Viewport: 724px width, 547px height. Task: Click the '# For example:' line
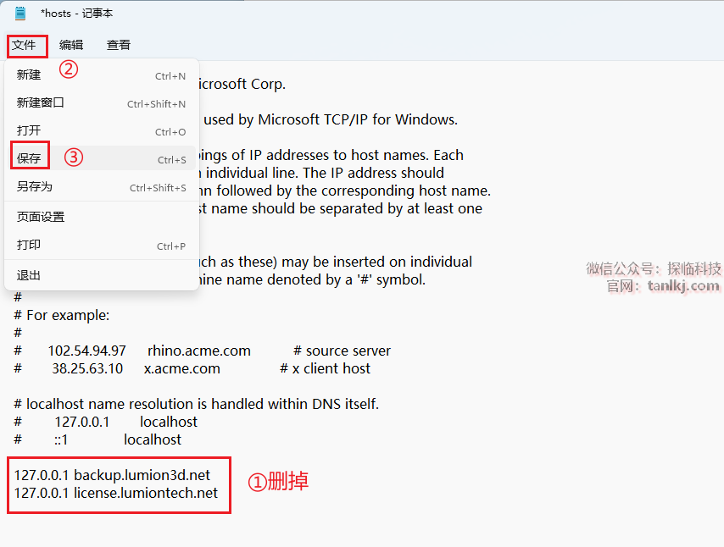(x=62, y=316)
